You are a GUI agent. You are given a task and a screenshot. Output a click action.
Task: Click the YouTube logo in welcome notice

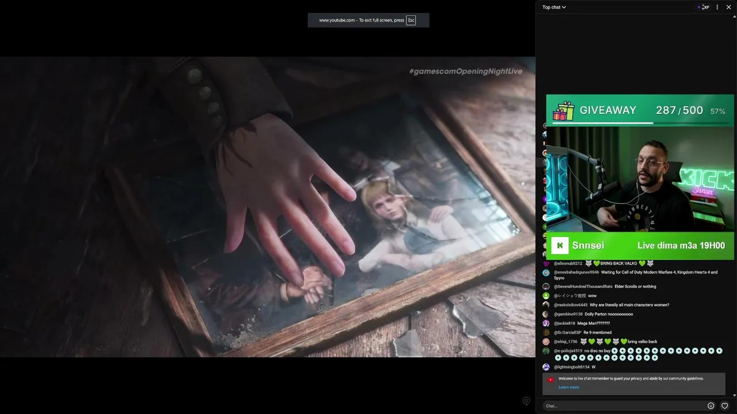pos(550,379)
